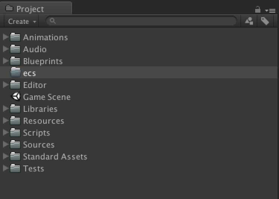Expand the Tests folder triangle
This screenshot has width=279, height=199.
[6, 168]
